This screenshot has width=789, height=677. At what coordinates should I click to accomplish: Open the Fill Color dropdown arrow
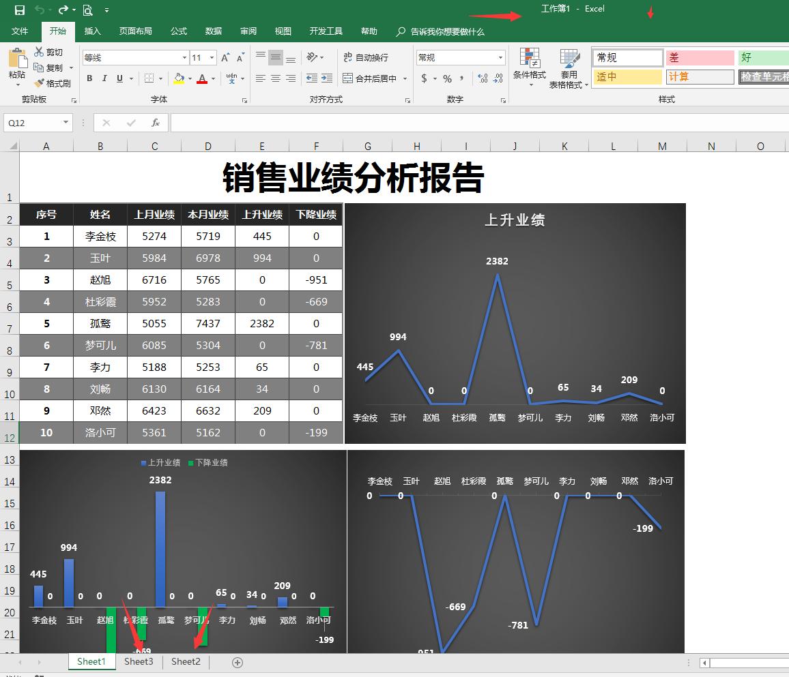189,80
